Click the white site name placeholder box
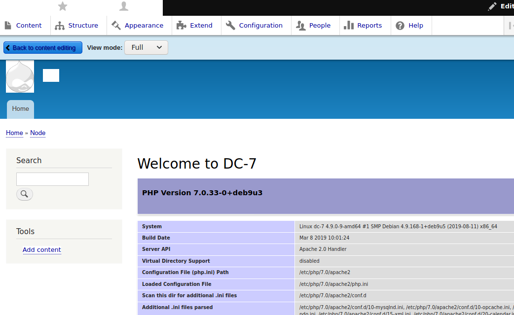 pyautogui.click(x=51, y=75)
